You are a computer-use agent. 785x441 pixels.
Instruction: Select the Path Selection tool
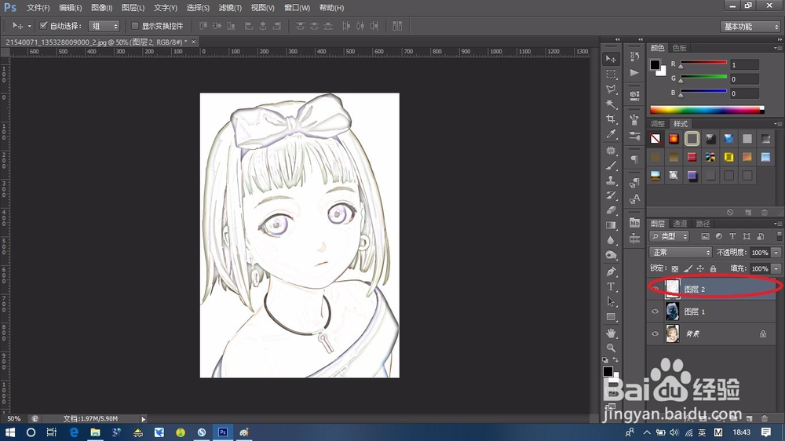tap(611, 301)
